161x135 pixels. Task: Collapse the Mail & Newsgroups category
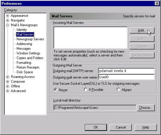(7, 25)
